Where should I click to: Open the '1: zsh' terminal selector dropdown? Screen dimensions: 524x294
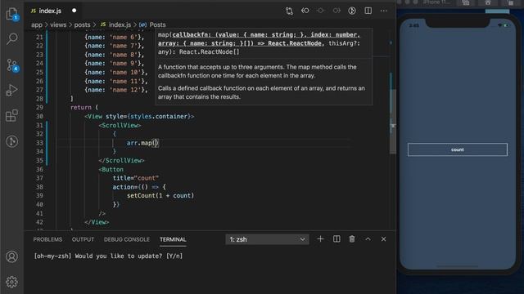[x=267, y=239]
